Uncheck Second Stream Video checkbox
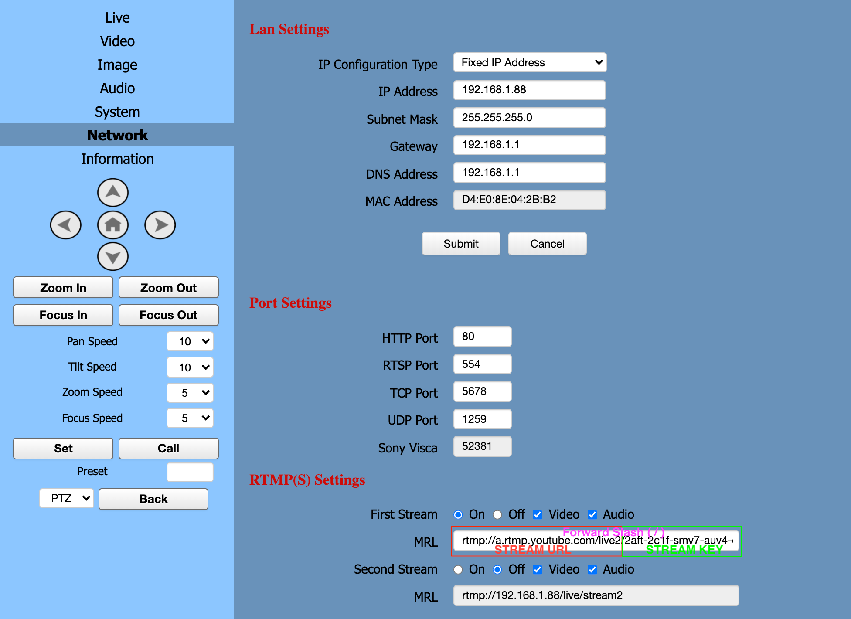The image size is (851, 619). pyautogui.click(x=538, y=570)
